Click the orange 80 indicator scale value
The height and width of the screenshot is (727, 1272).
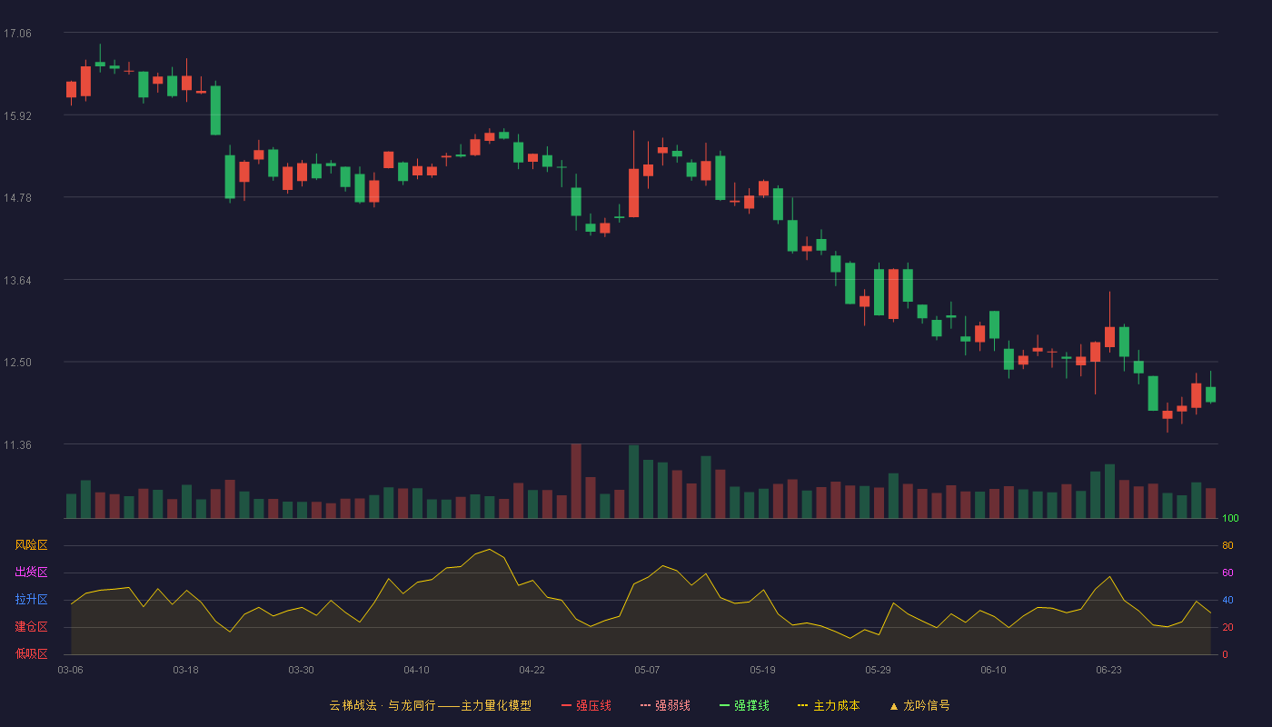[x=1227, y=546]
